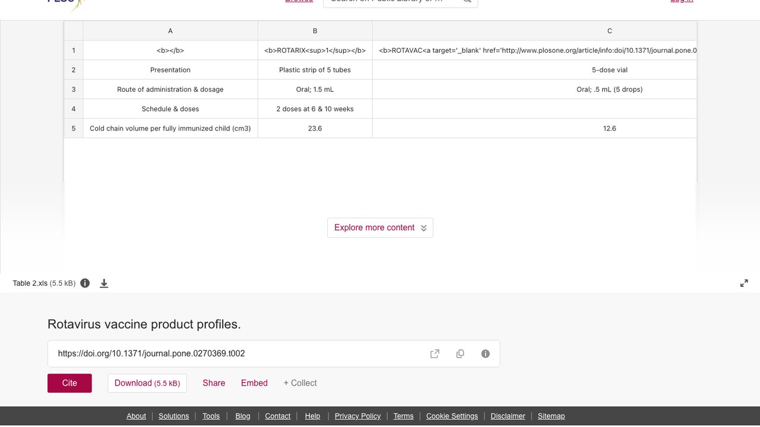Click the info icon beside Table 2.xls
The width and height of the screenshot is (760, 427).
coord(85,283)
